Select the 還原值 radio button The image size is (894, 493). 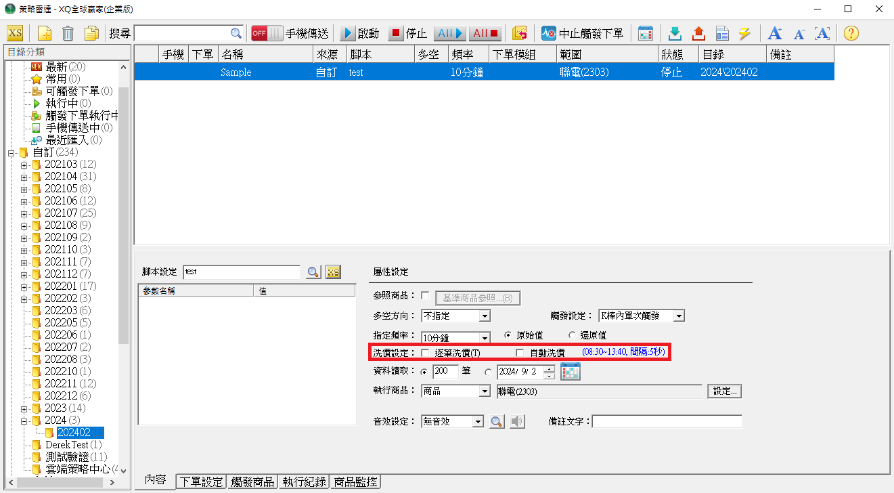[572, 335]
